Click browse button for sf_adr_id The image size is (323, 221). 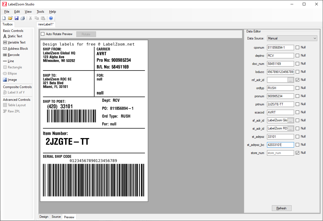(x=290, y=120)
